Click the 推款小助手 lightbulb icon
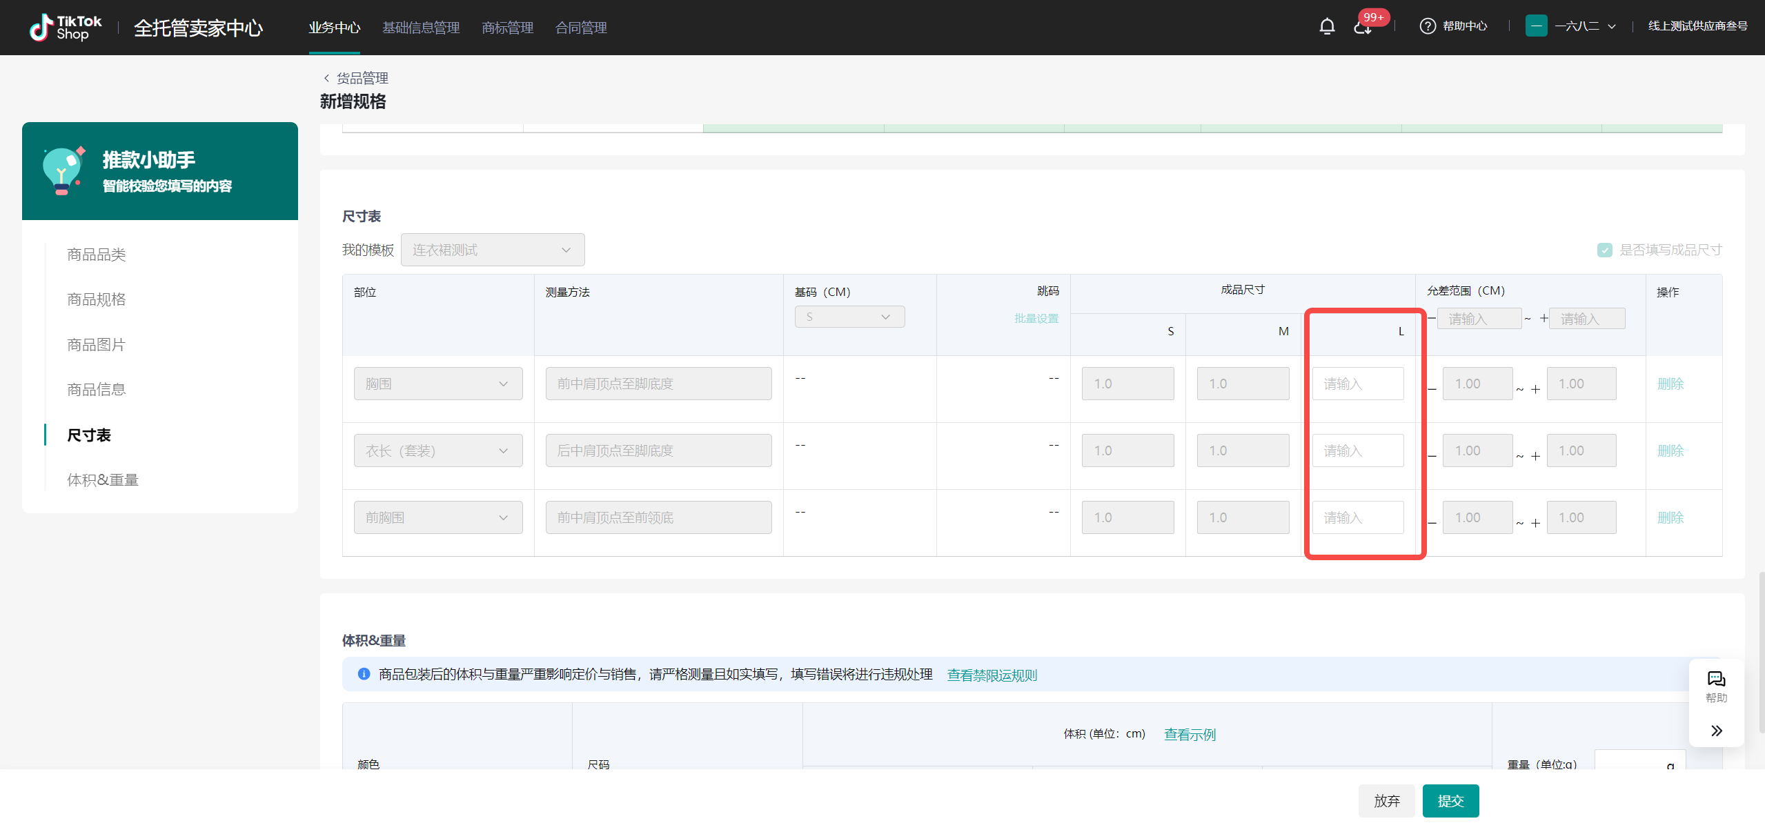 [63, 171]
